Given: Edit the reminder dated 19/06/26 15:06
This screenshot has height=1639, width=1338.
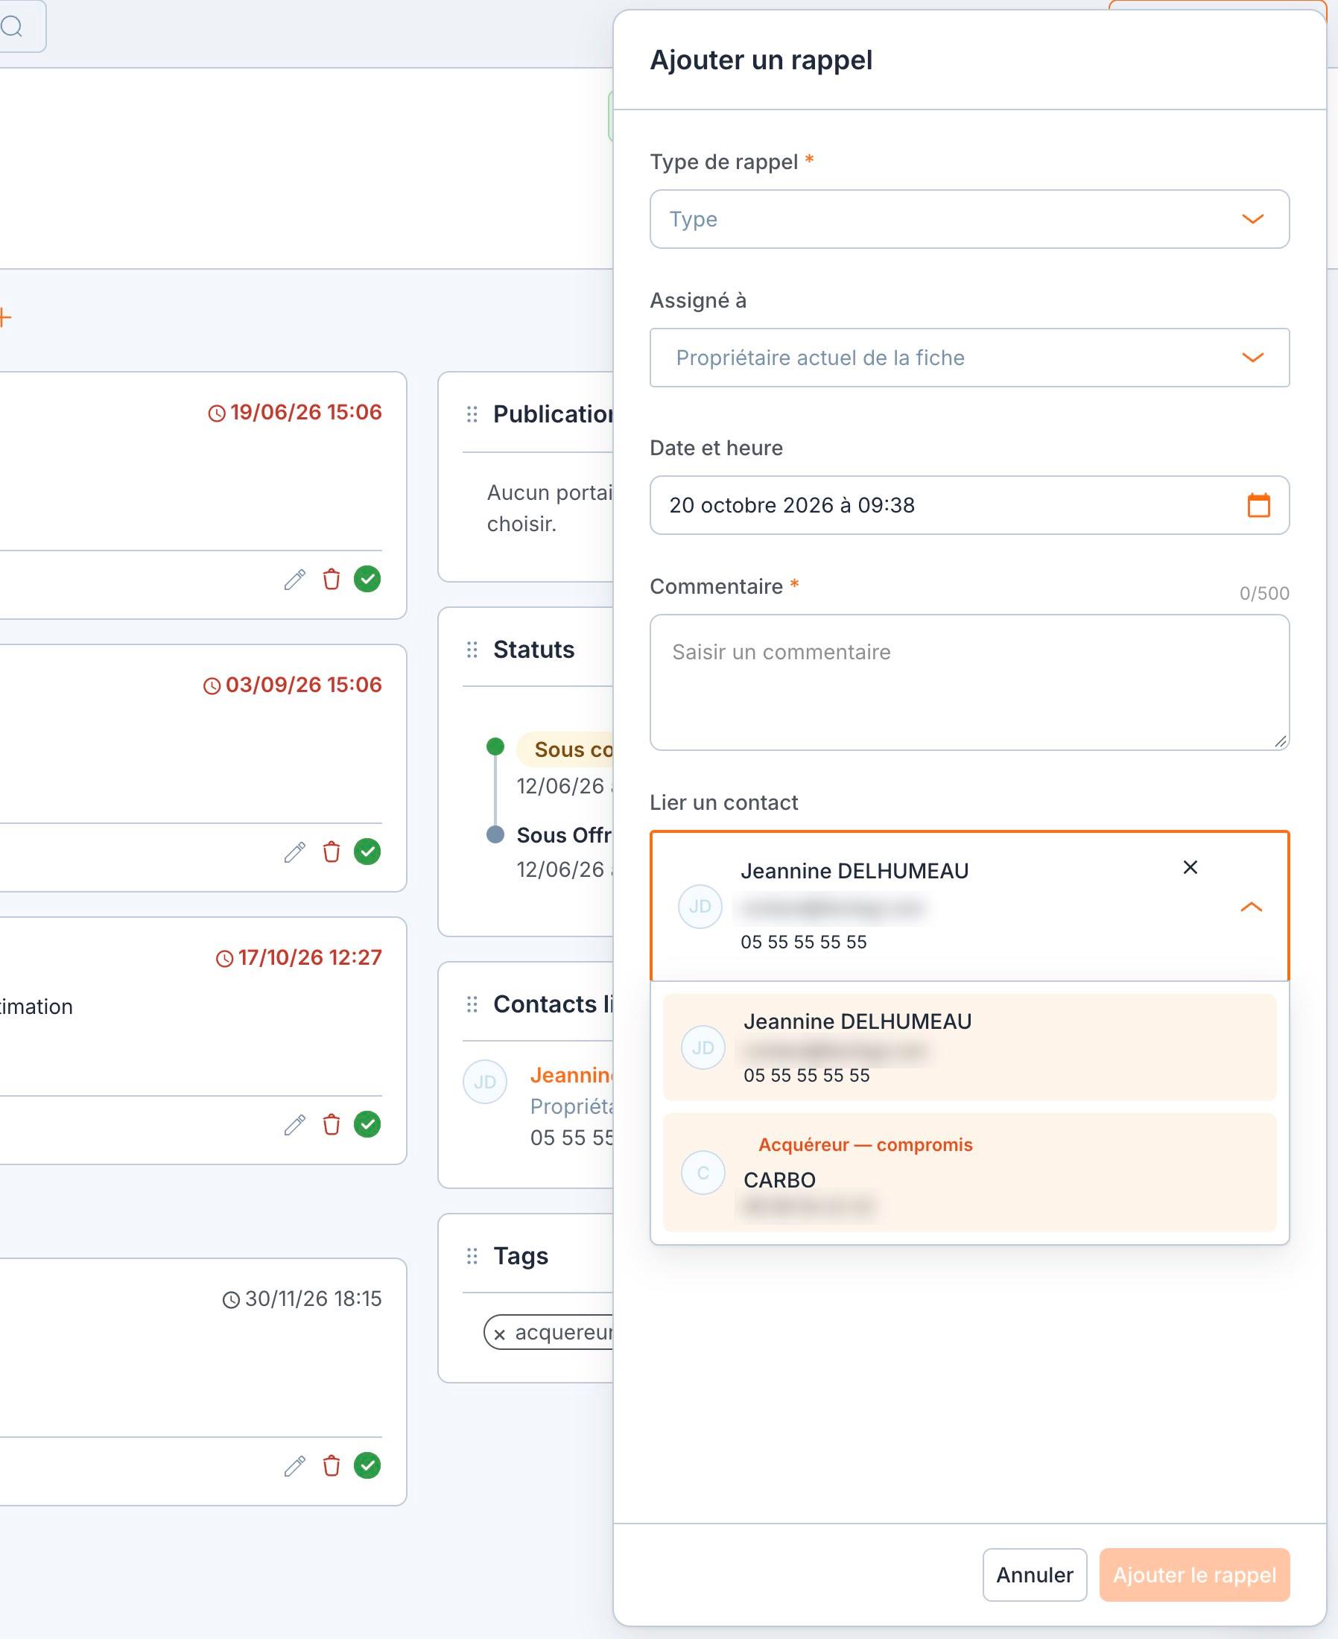Looking at the screenshot, I should click(x=294, y=580).
